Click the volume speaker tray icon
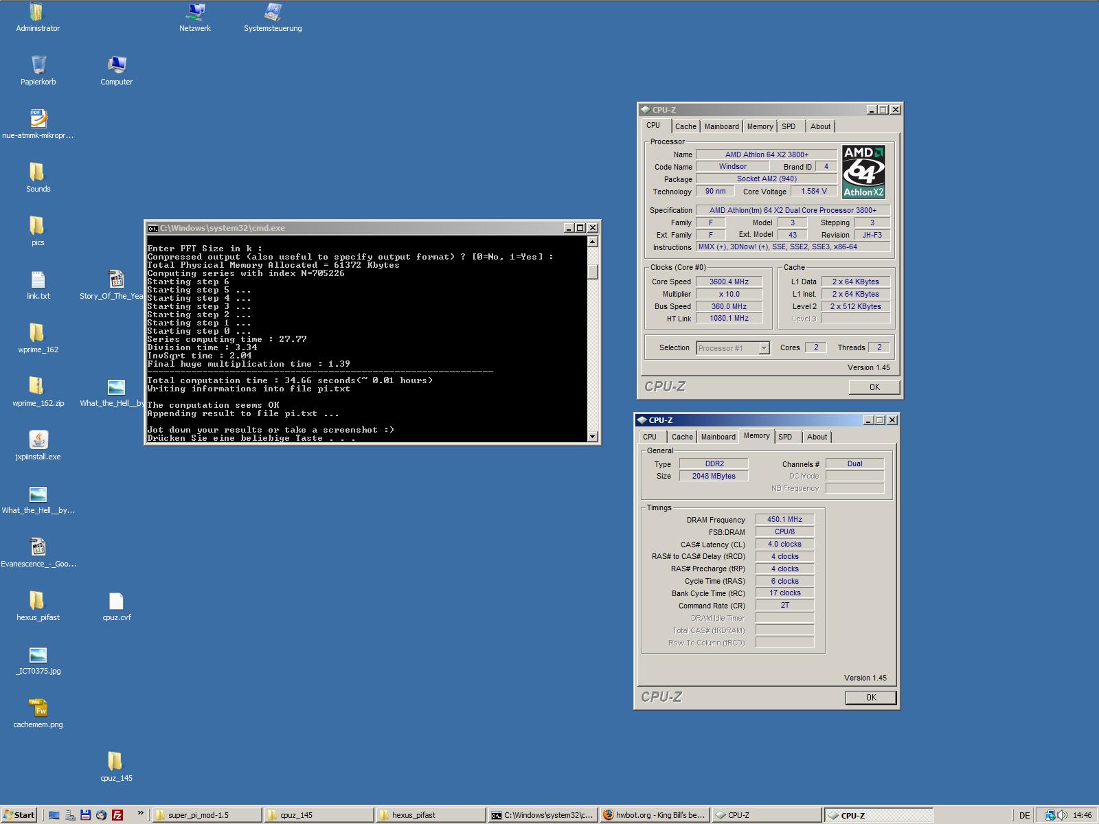This screenshot has width=1099, height=824. [x=1063, y=815]
